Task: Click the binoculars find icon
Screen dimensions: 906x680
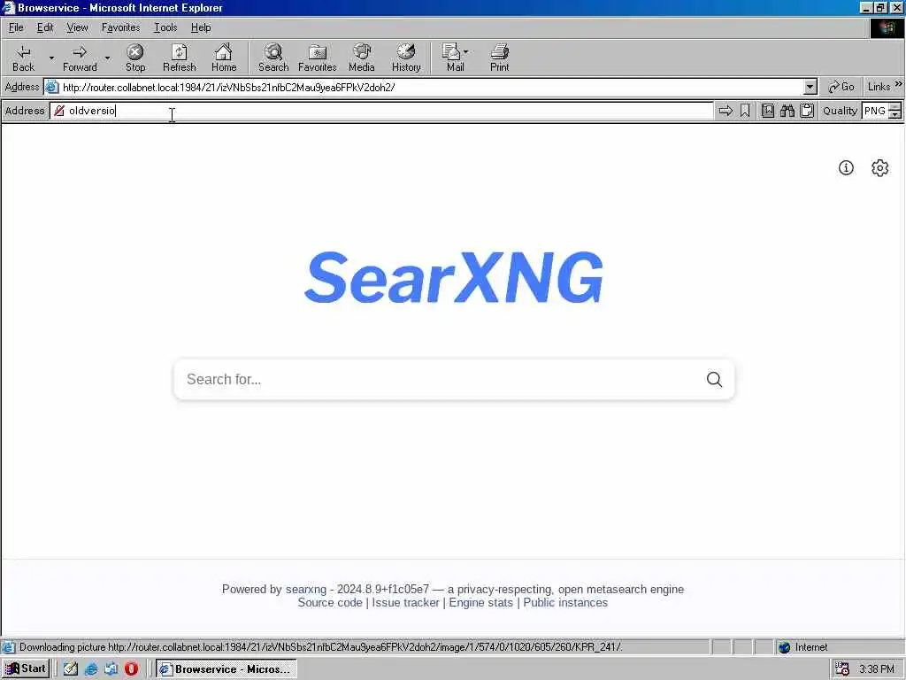Action: point(787,111)
